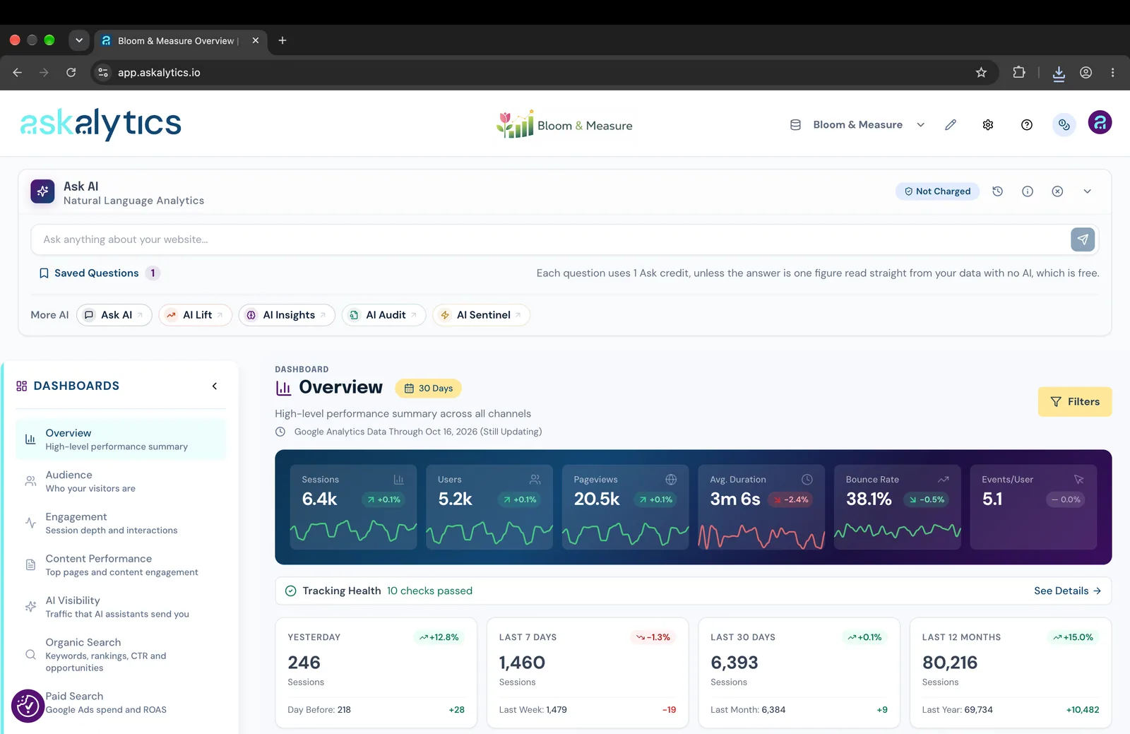The height and width of the screenshot is (734, 1130).
Task: Open the help question mark icon
Action: coord(1027,125)
